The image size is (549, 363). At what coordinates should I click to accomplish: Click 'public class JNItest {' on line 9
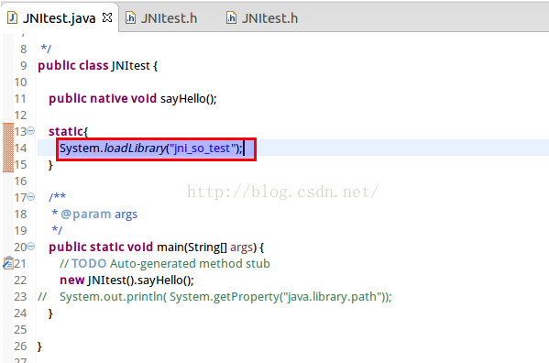point(98,66)
